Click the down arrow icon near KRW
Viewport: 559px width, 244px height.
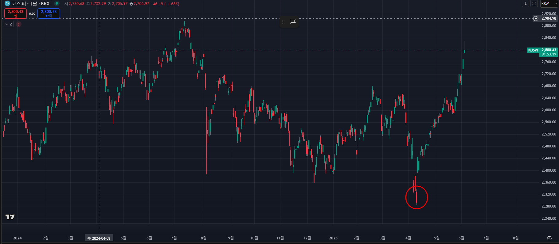pyautogui.click(x=526, y=4)
